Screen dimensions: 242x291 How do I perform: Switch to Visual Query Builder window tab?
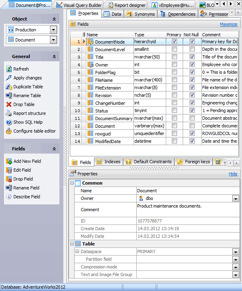[x=79, y=5]
